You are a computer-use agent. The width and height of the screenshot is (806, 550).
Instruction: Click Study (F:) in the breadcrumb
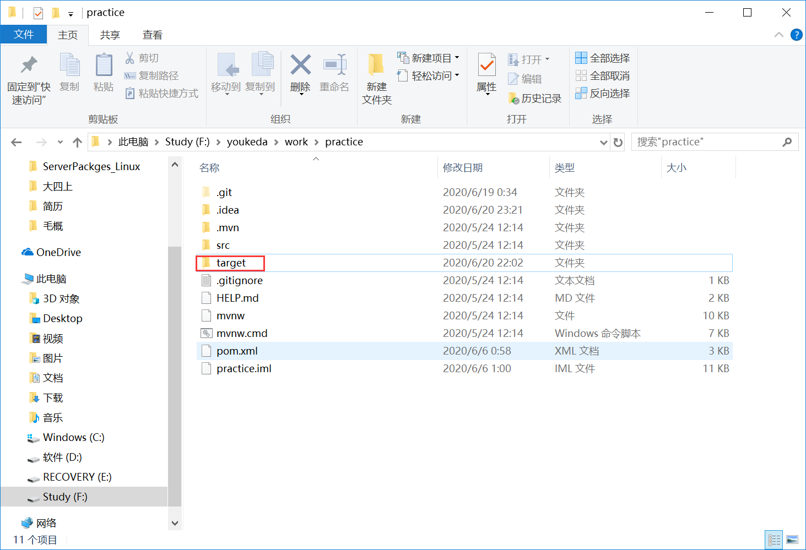[x=187, y=142]
